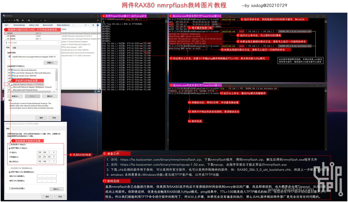Click the Back arrow in Network Connections window
This screenshot has height=202, width=348.
(x=5, y=20)
